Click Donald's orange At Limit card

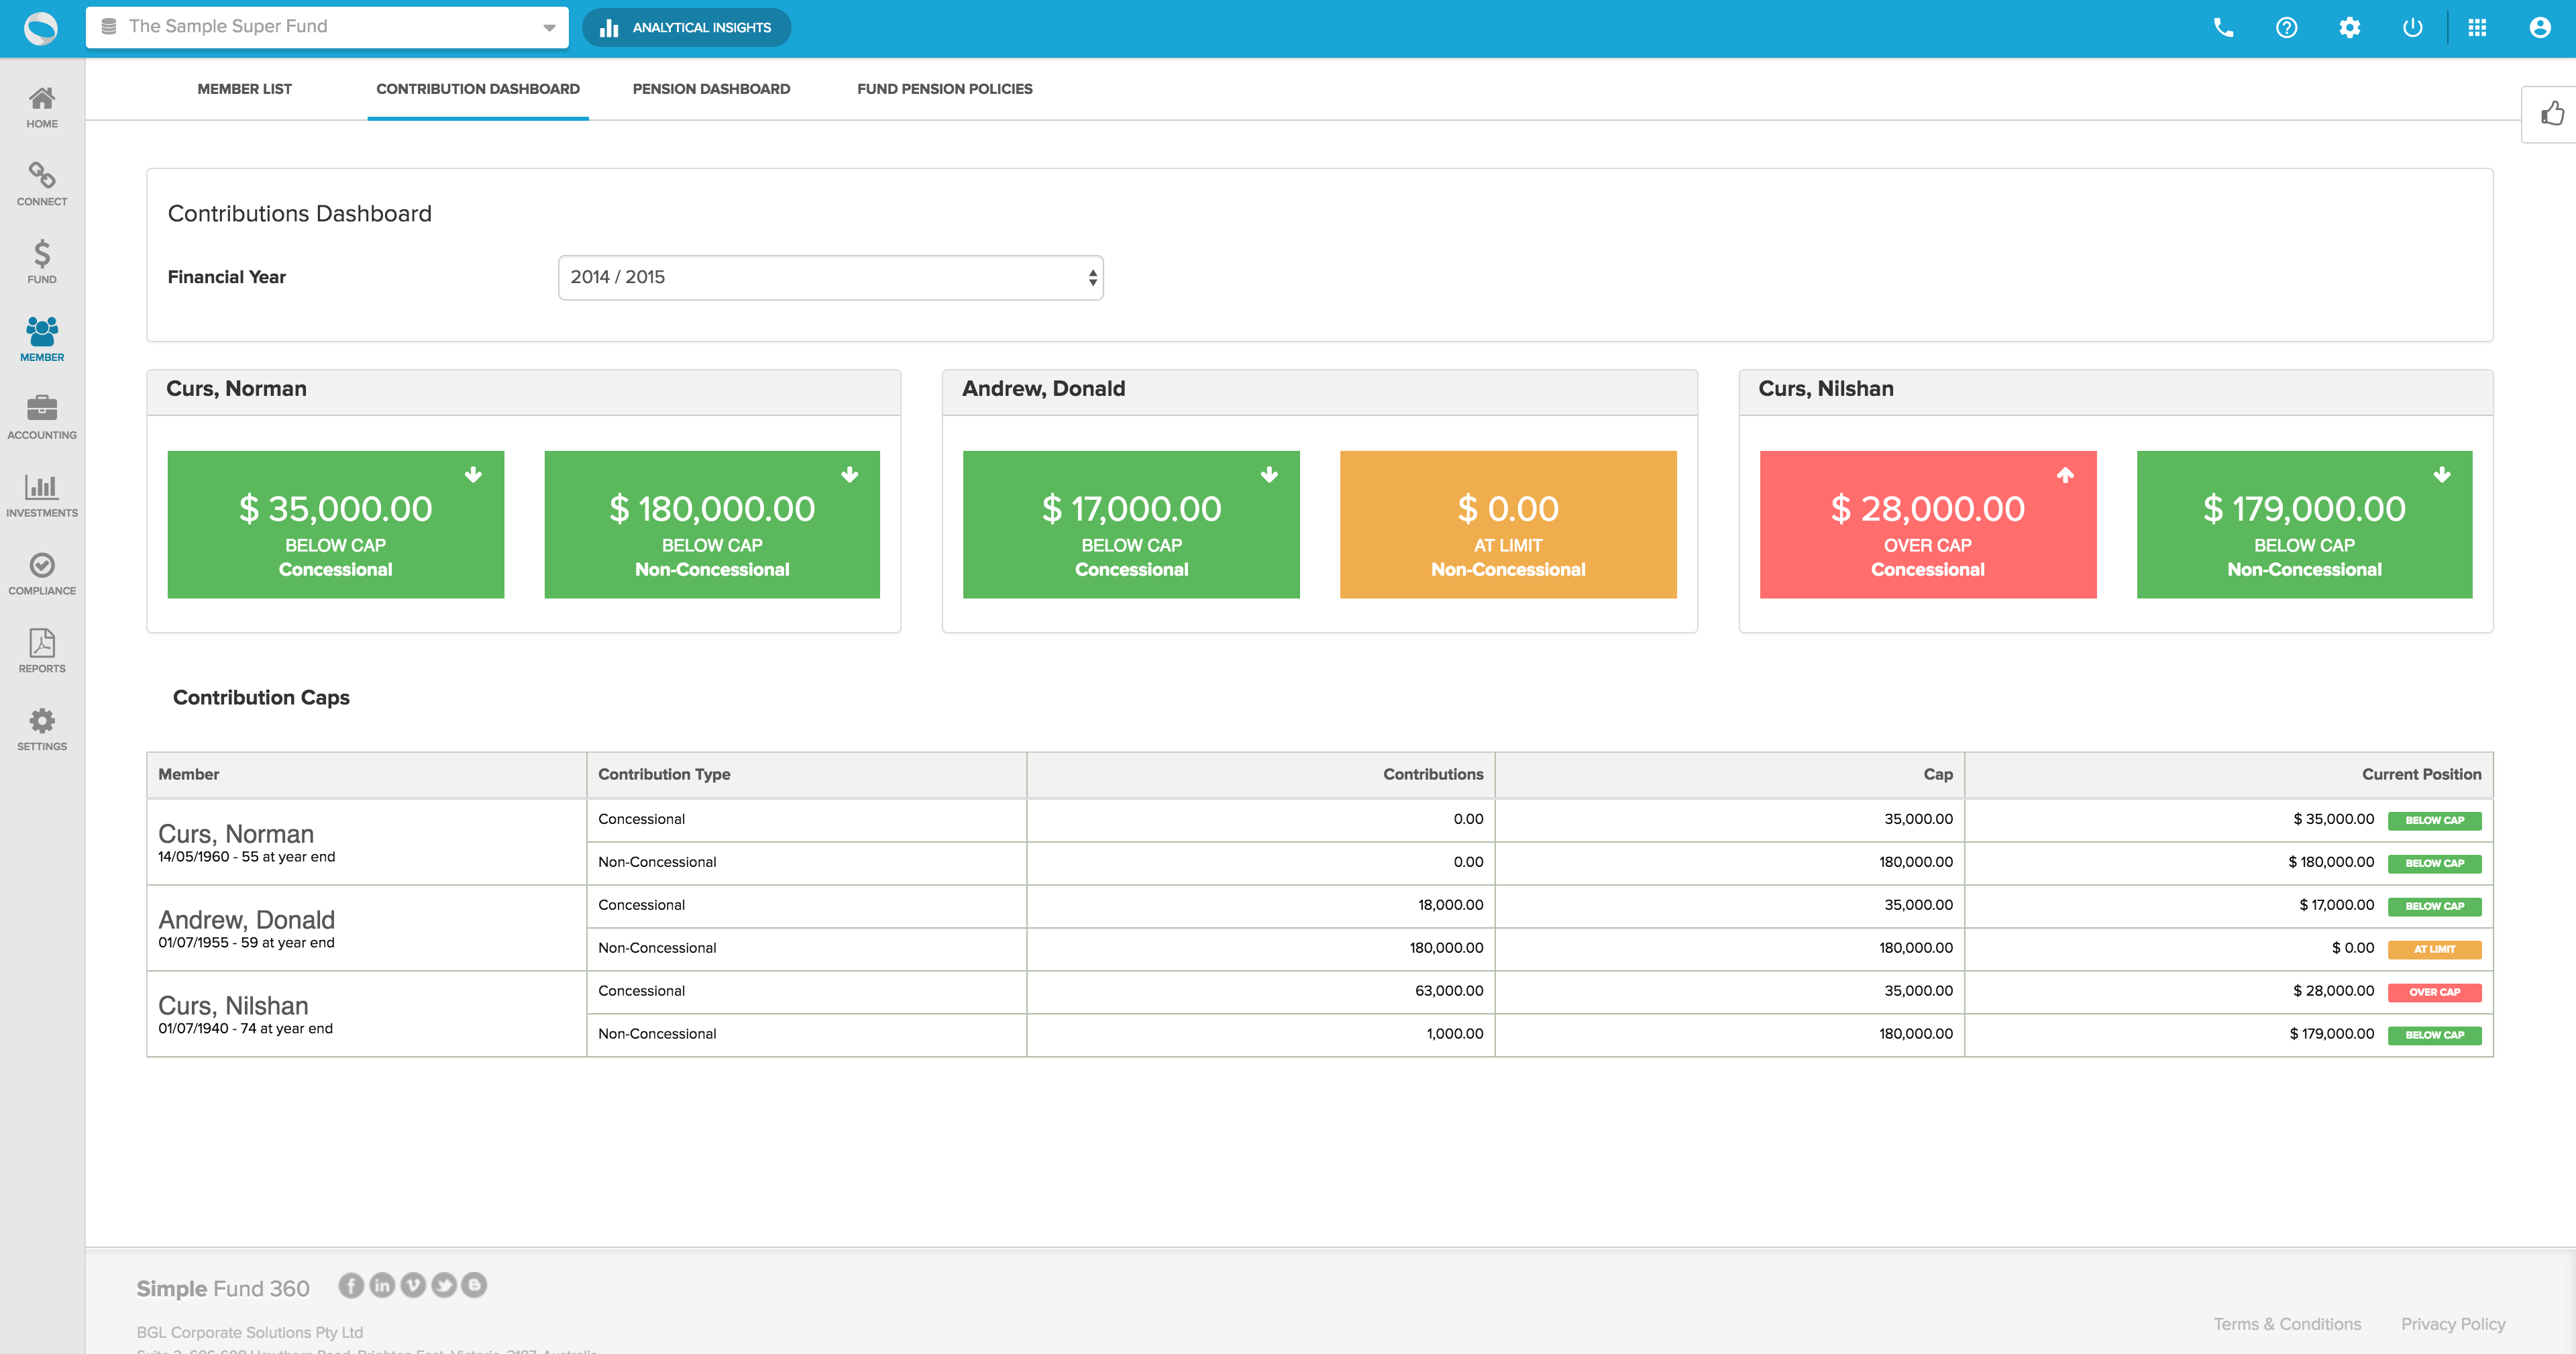(1508, 525)
